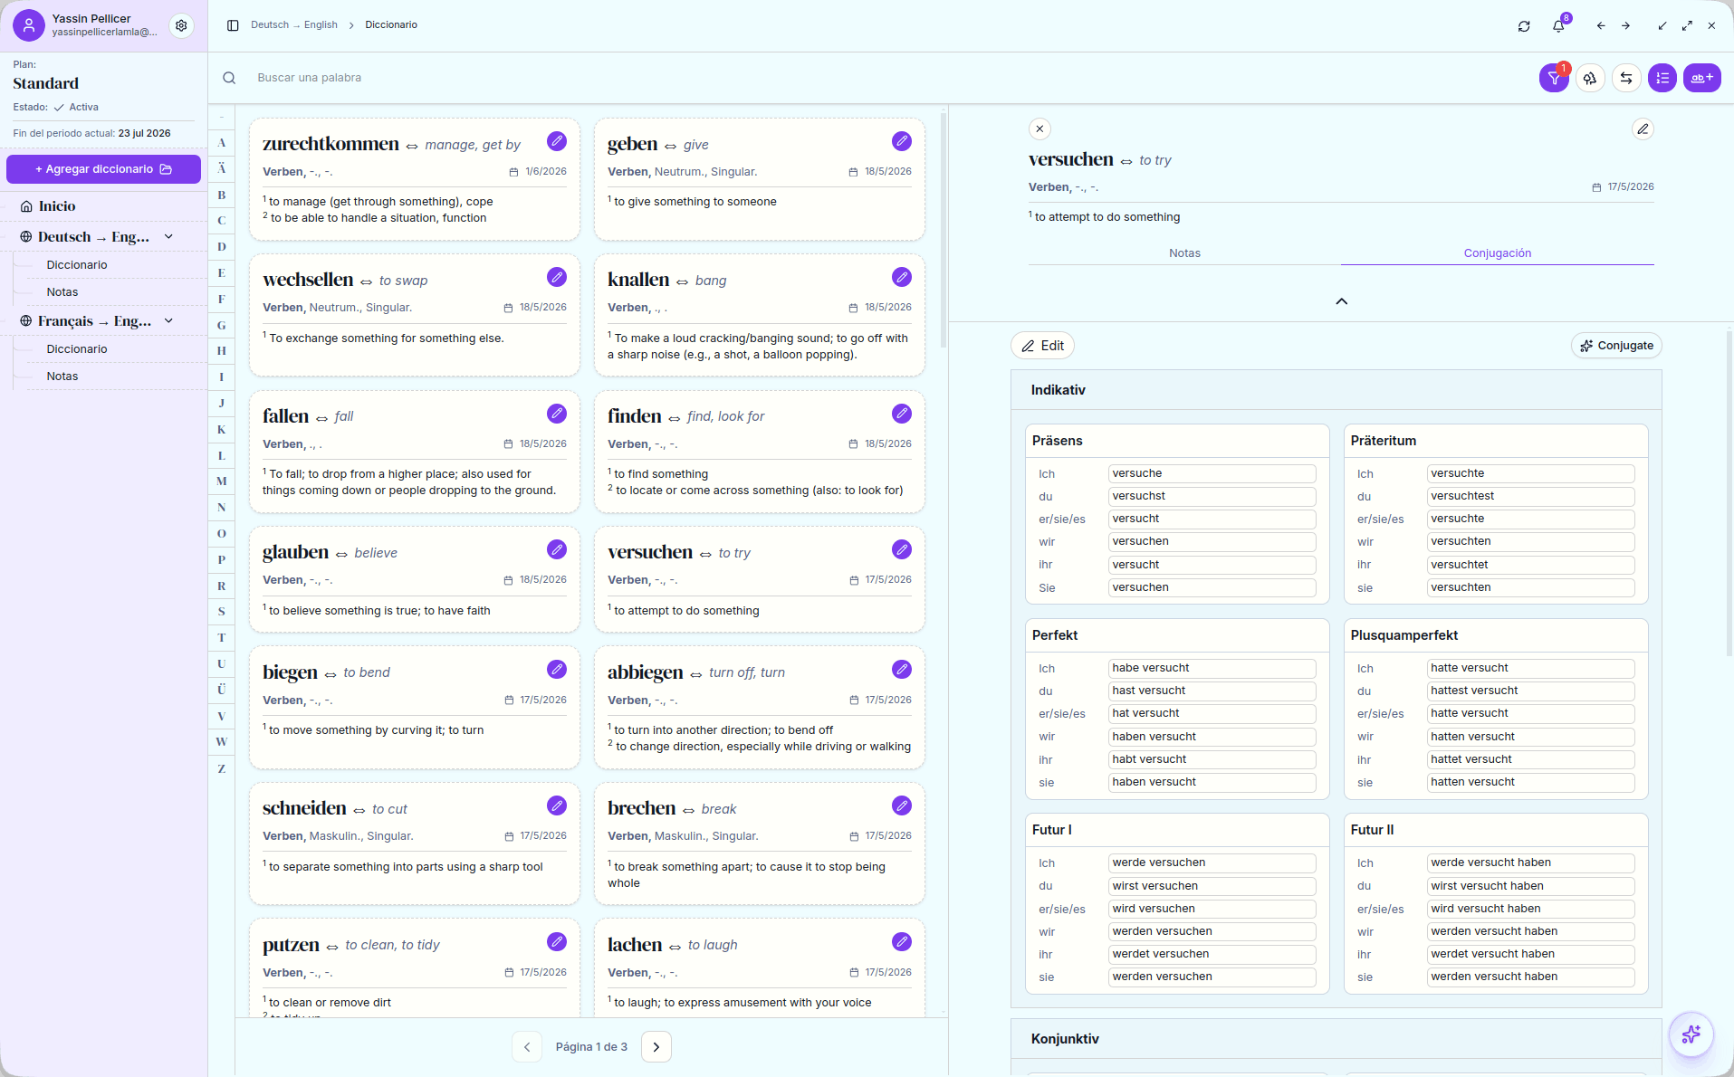Edit the glauben card
This screenshot has width=1734, height=1077.
point(557,549)
